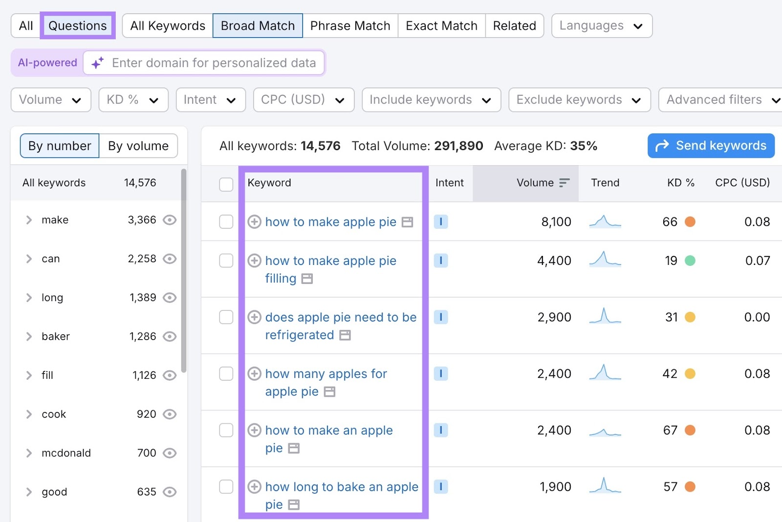
Task: Open the Advanced filters dropdown
Action: (x=719, y=100)
